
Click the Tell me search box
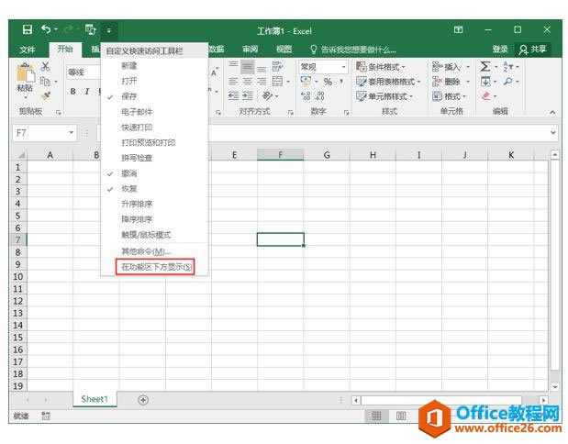pos(353,50)
